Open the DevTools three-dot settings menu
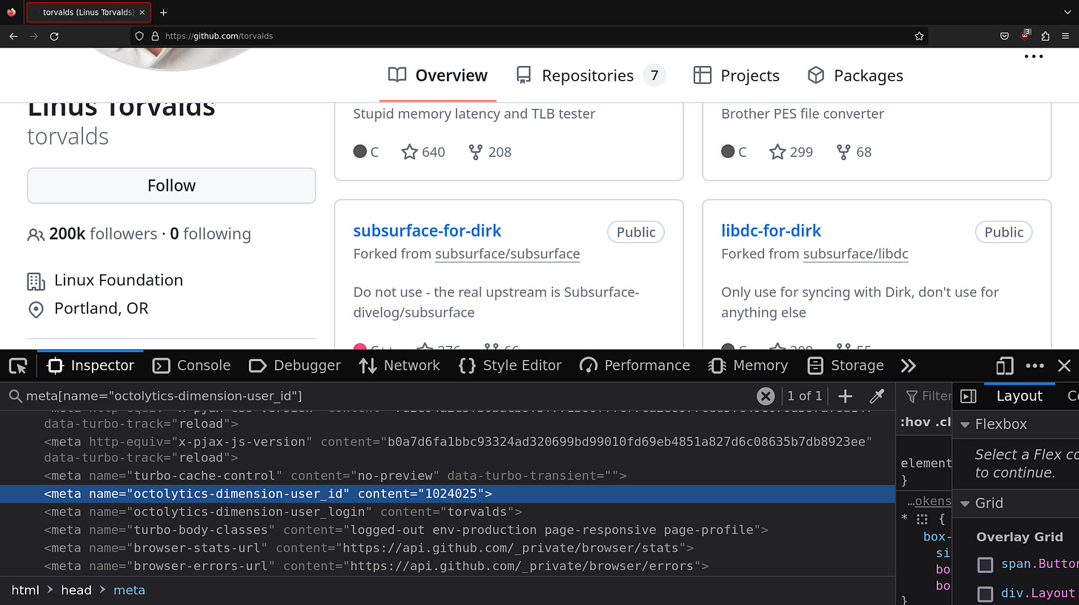This screenshot has width=1079, height=605. tap(1035, 365)
